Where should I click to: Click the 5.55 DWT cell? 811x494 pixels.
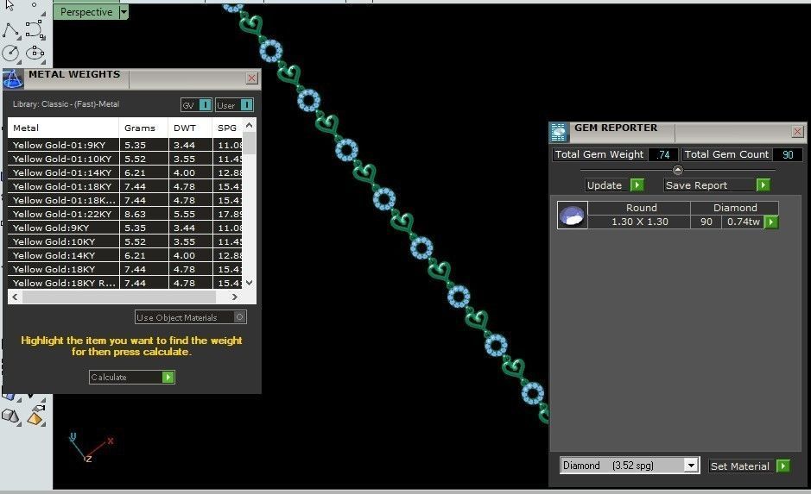[190, 214]
